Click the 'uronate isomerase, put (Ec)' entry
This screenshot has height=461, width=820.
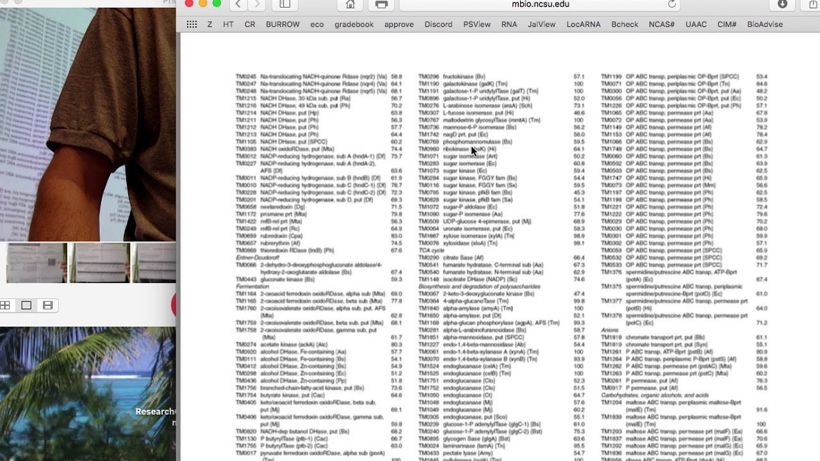(x=478, y=229)
